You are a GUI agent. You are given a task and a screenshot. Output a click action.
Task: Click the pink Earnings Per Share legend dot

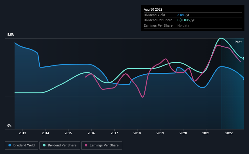click(86, 145)
